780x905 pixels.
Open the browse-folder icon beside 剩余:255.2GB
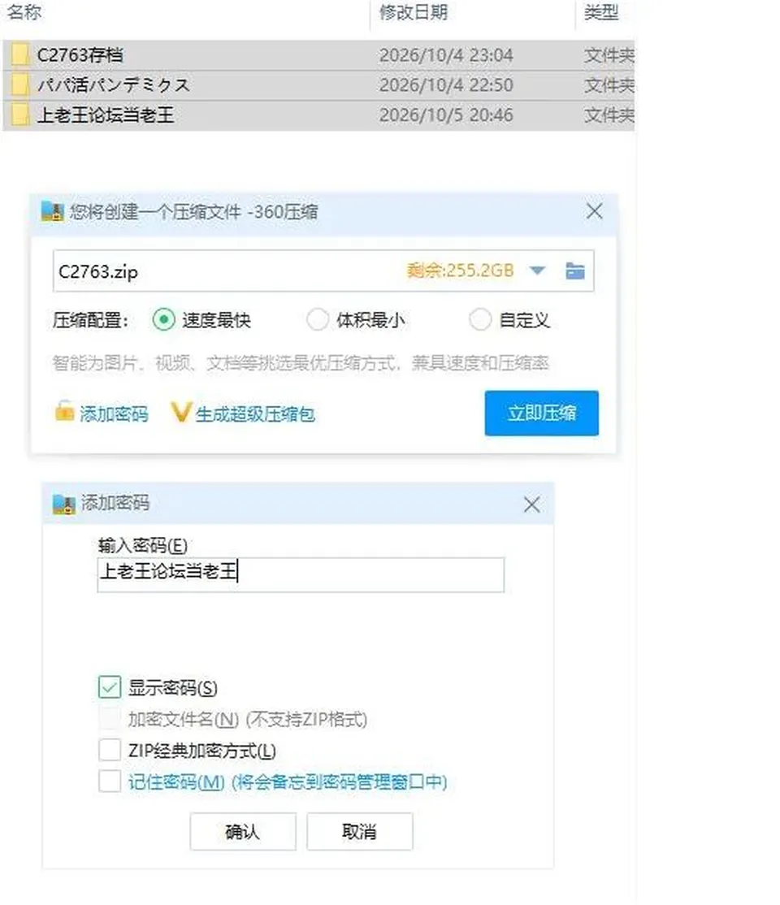pos(575,271)
